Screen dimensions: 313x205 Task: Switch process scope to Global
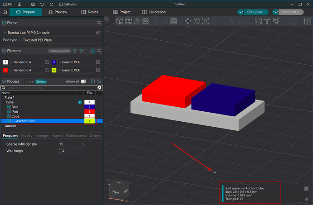pyautogui.click(x=29, y=81)
